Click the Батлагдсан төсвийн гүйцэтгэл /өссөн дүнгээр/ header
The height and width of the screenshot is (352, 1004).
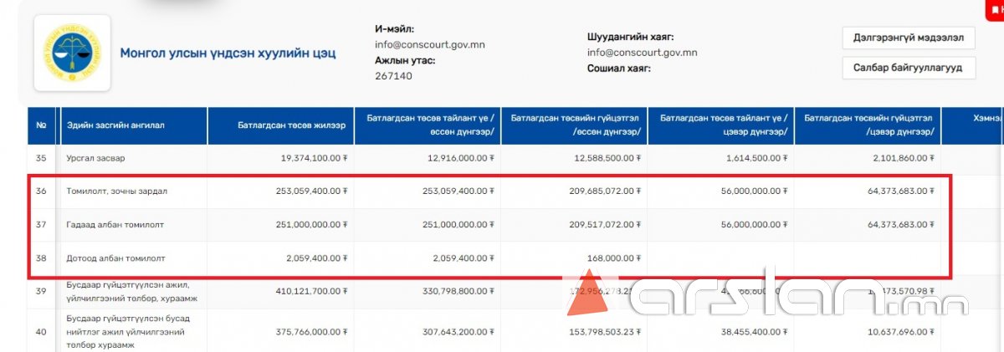[x=576, y=125]
